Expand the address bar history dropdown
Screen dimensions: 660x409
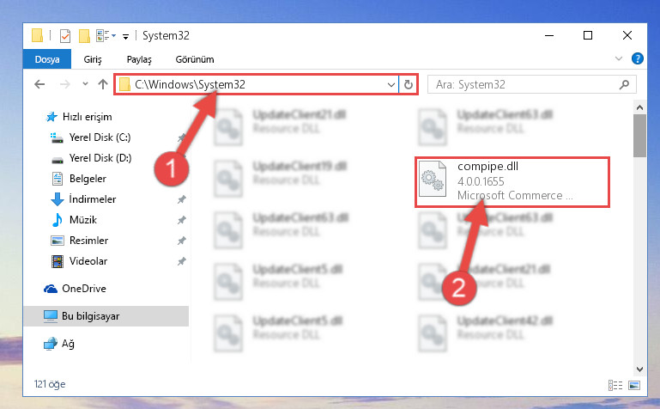[391, 85]
